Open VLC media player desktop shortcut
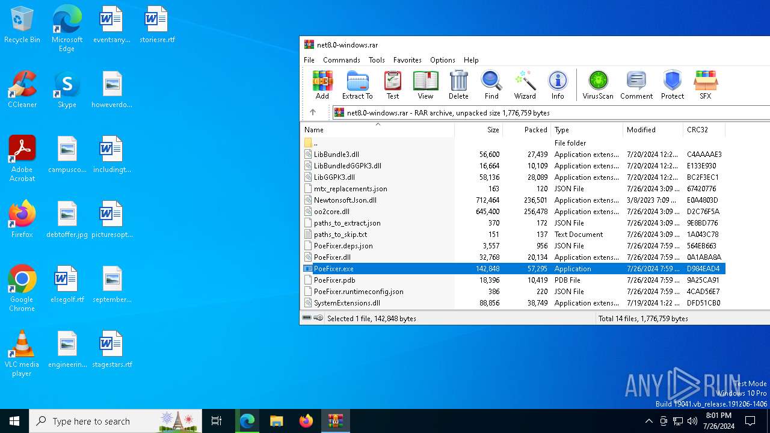The image size is (770, 433). pyautogui.click(x=22, y=354)
